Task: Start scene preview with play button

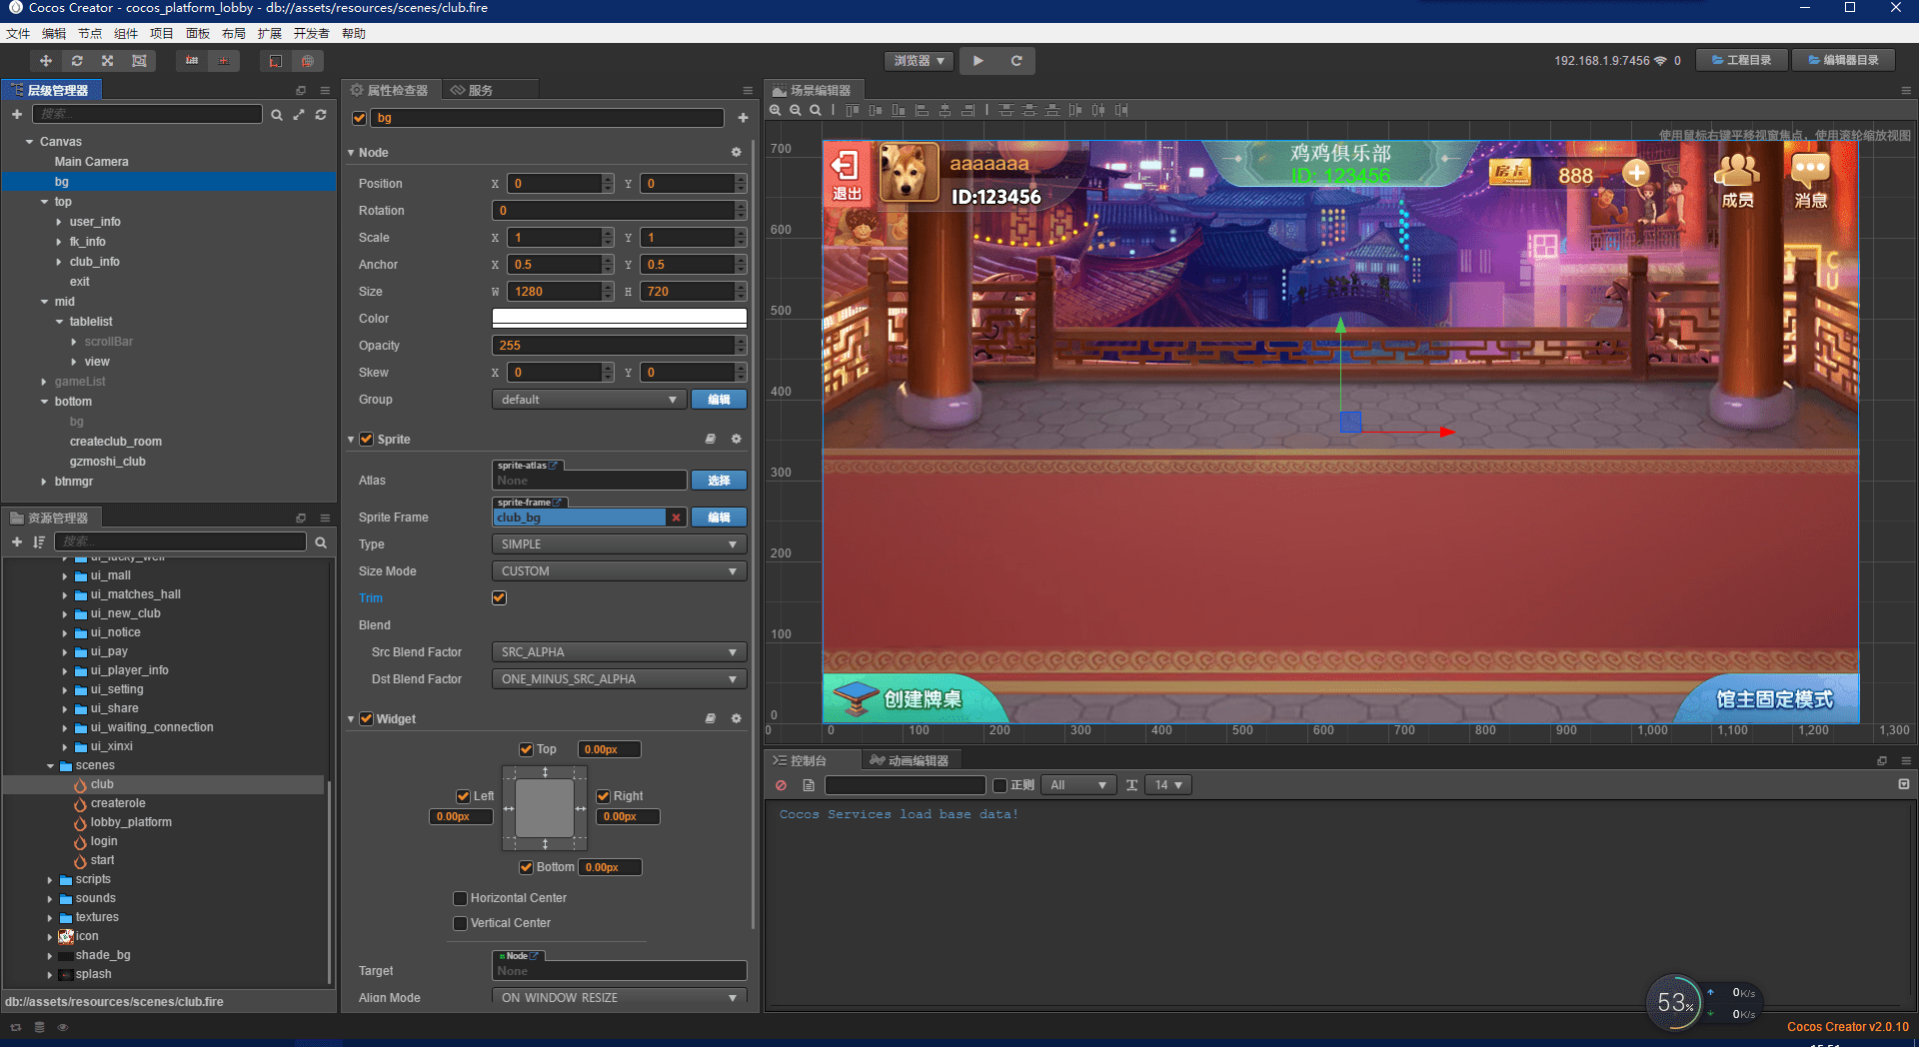Action: click(x=978, y=61)
